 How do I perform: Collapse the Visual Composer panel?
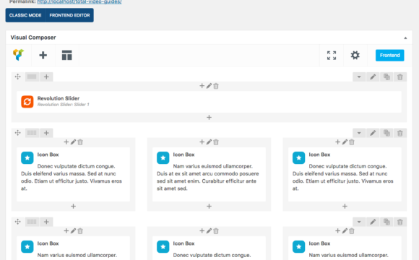(x=405, y=38)
